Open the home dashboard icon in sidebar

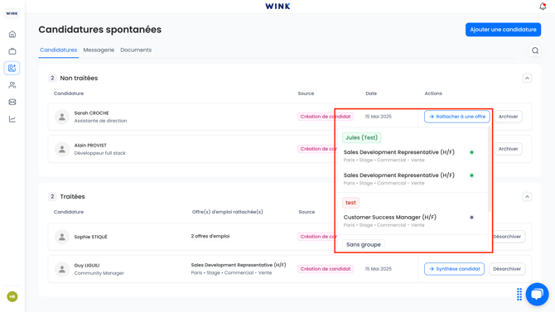12,34
